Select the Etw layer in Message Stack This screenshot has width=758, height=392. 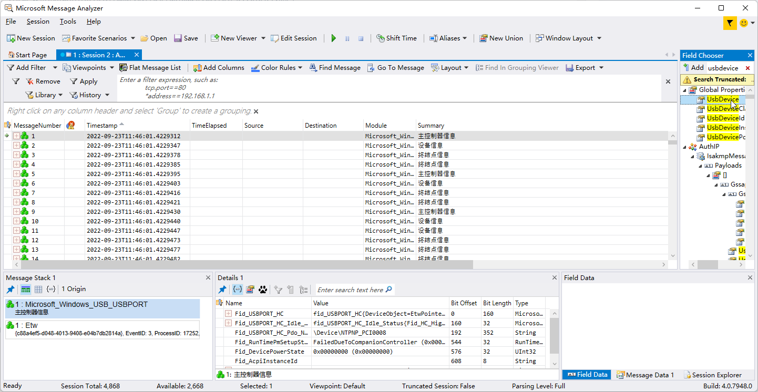click(103, 329)
